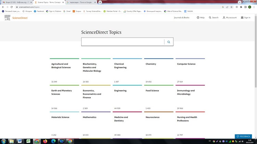This screenshot has height=144, width=257.
Task: Open the Windows Start button
Action: 4,141
